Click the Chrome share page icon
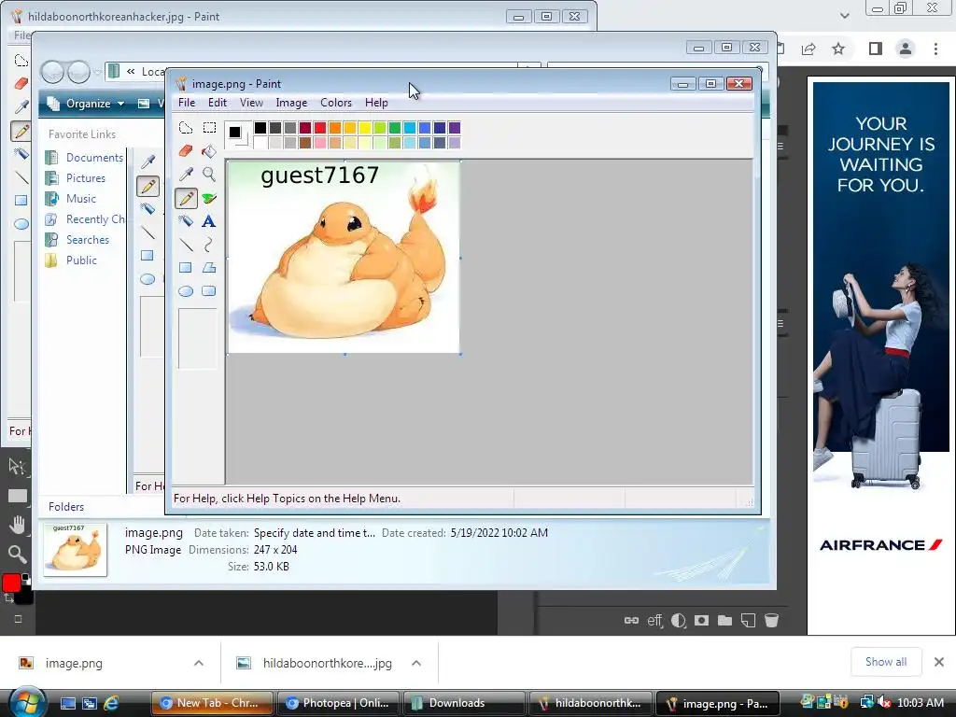The width and height of the screenshot is (956, 717). coord(808,49)
